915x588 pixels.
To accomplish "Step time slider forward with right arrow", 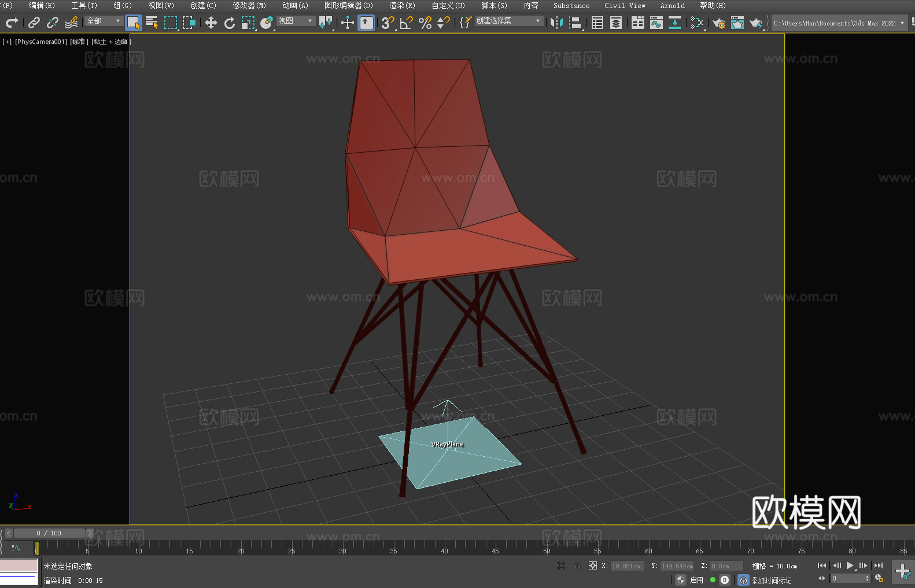I will coord(90,533).
